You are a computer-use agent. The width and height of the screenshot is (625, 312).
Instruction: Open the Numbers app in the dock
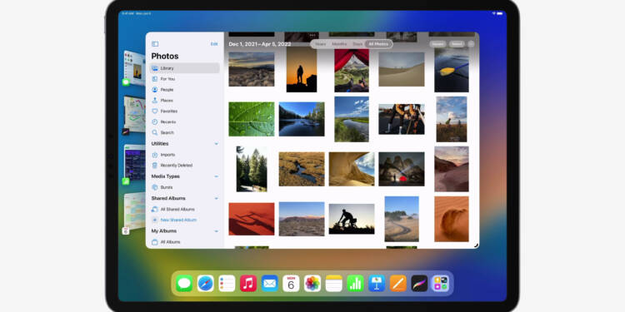pyautogui.click(x=355, y=284)
